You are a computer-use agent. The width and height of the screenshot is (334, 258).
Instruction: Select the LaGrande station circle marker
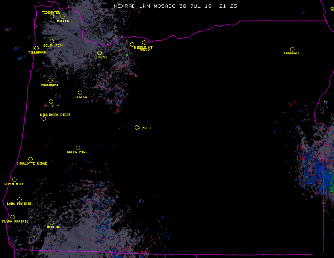coord(292,49)
